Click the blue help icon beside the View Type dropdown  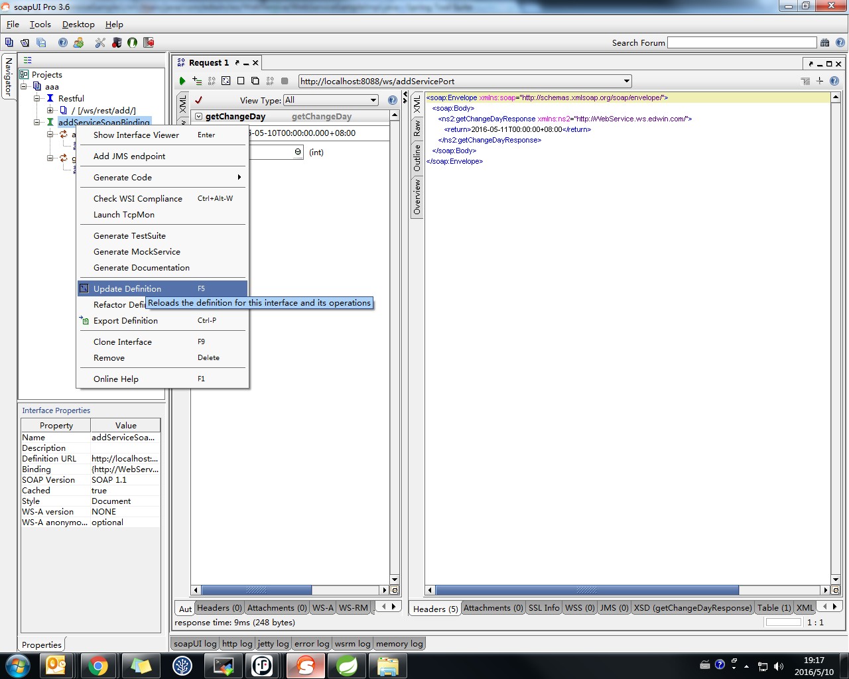coord(393,100)
